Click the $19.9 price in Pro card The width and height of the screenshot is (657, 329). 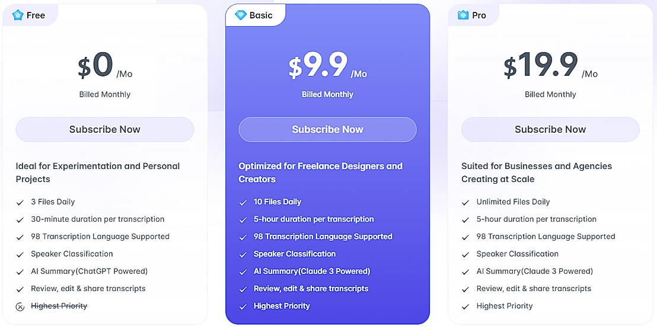coord(541,66)
